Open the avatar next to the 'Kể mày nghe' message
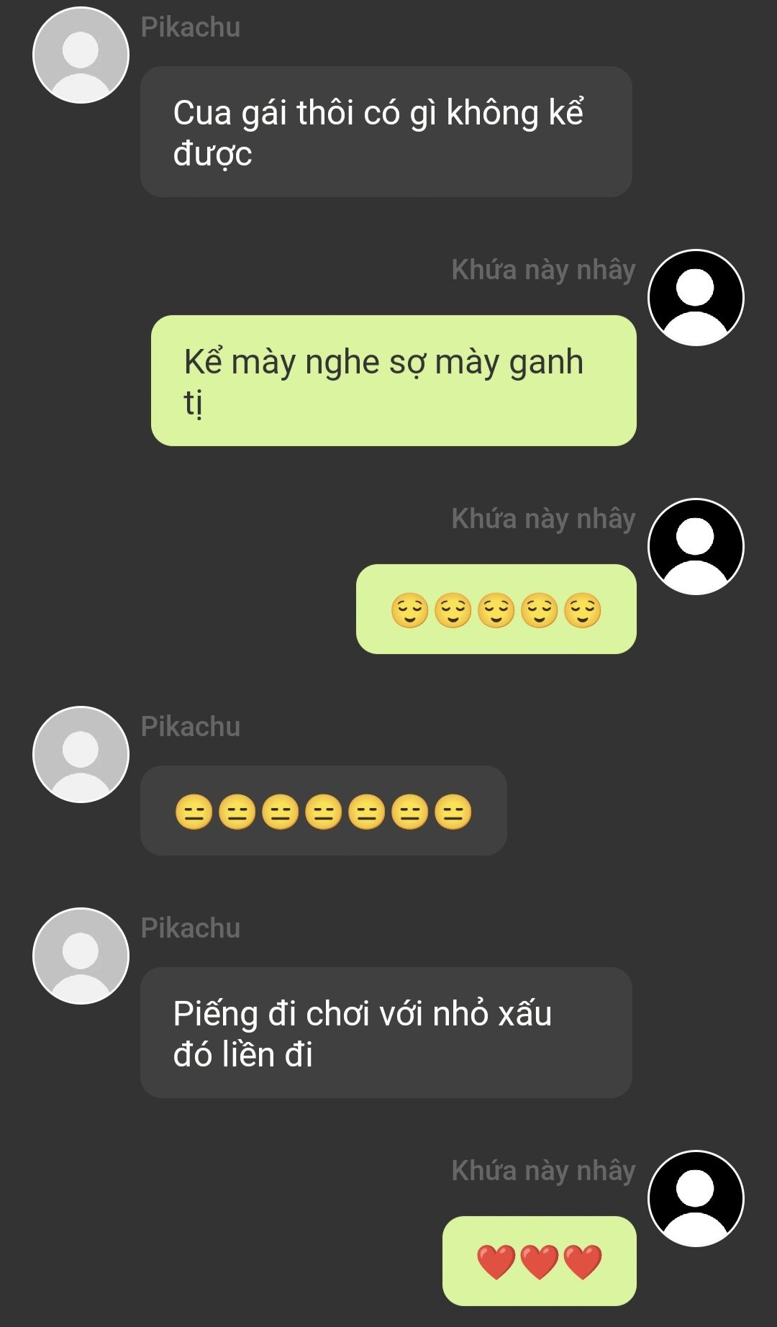This screenshot has width=777, height=1327. tap(696, 297)
